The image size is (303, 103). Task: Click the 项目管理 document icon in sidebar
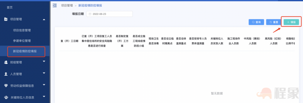6,19
